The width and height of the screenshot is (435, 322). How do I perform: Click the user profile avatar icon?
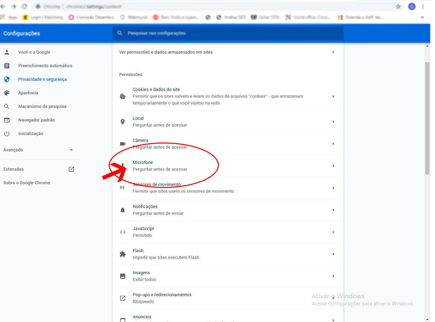(412, 6)
